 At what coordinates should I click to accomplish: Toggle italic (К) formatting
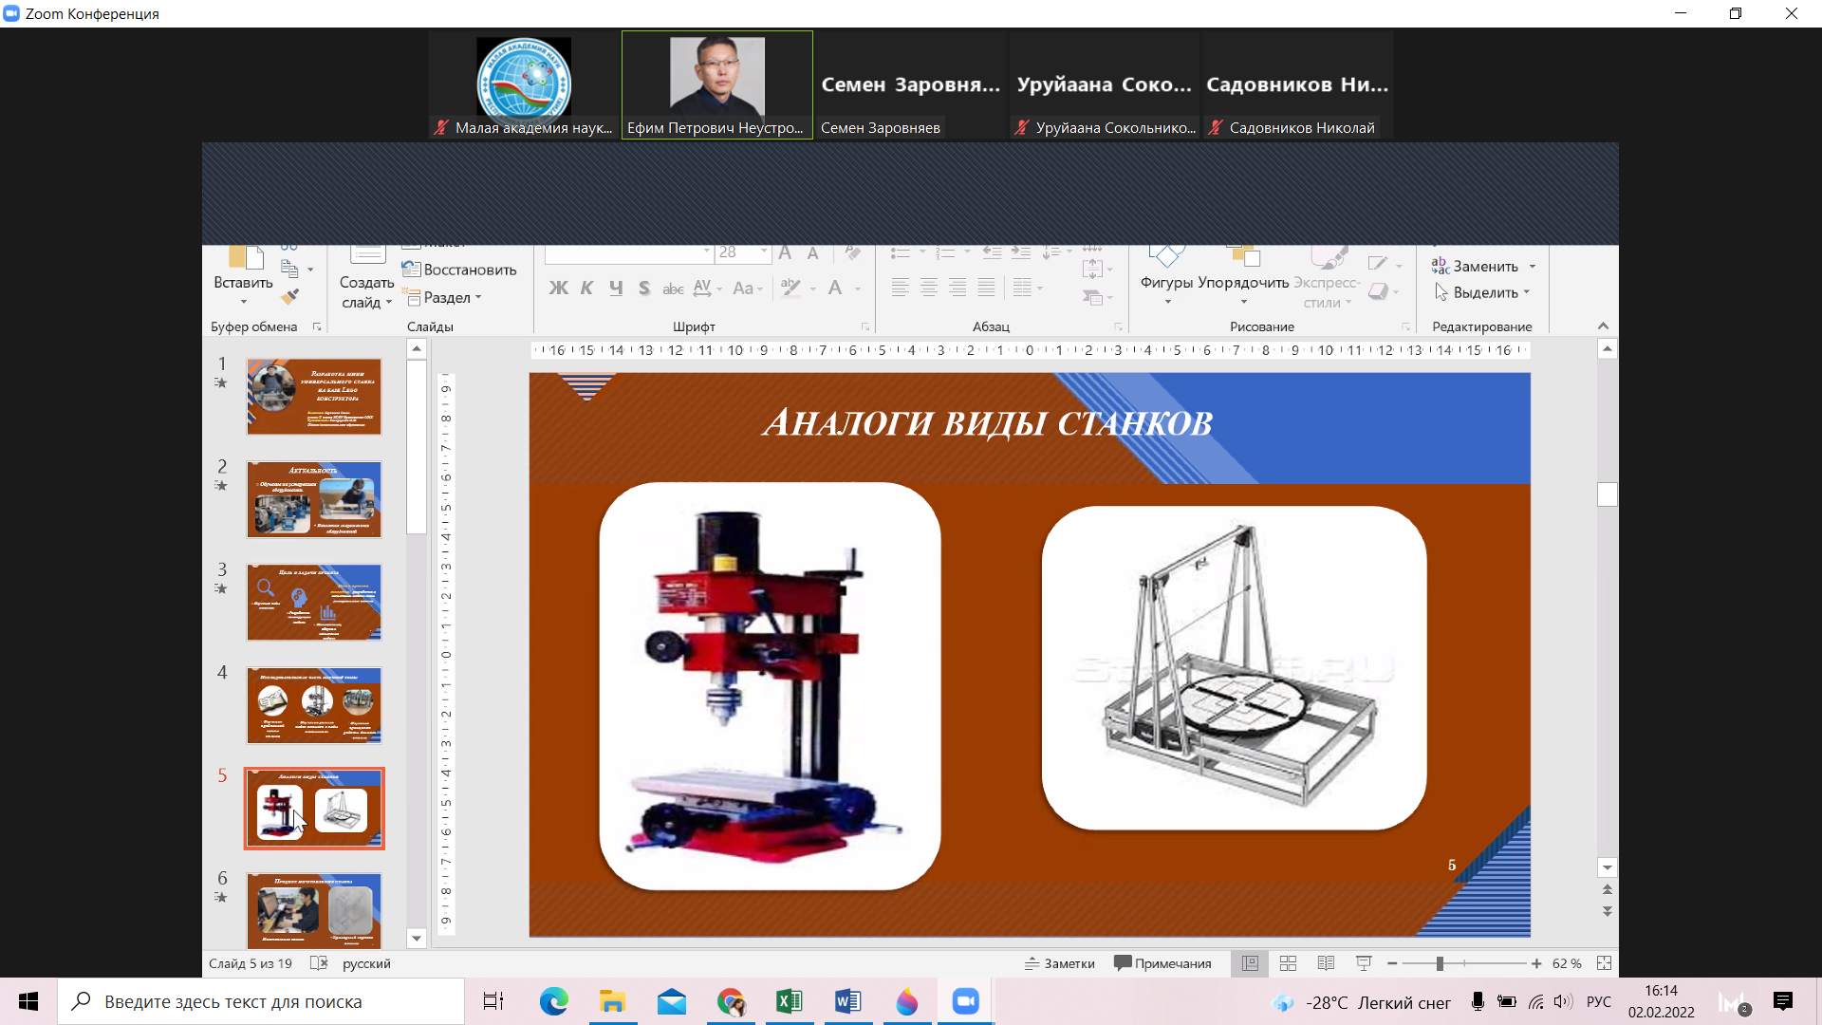(x=586, y=288)
